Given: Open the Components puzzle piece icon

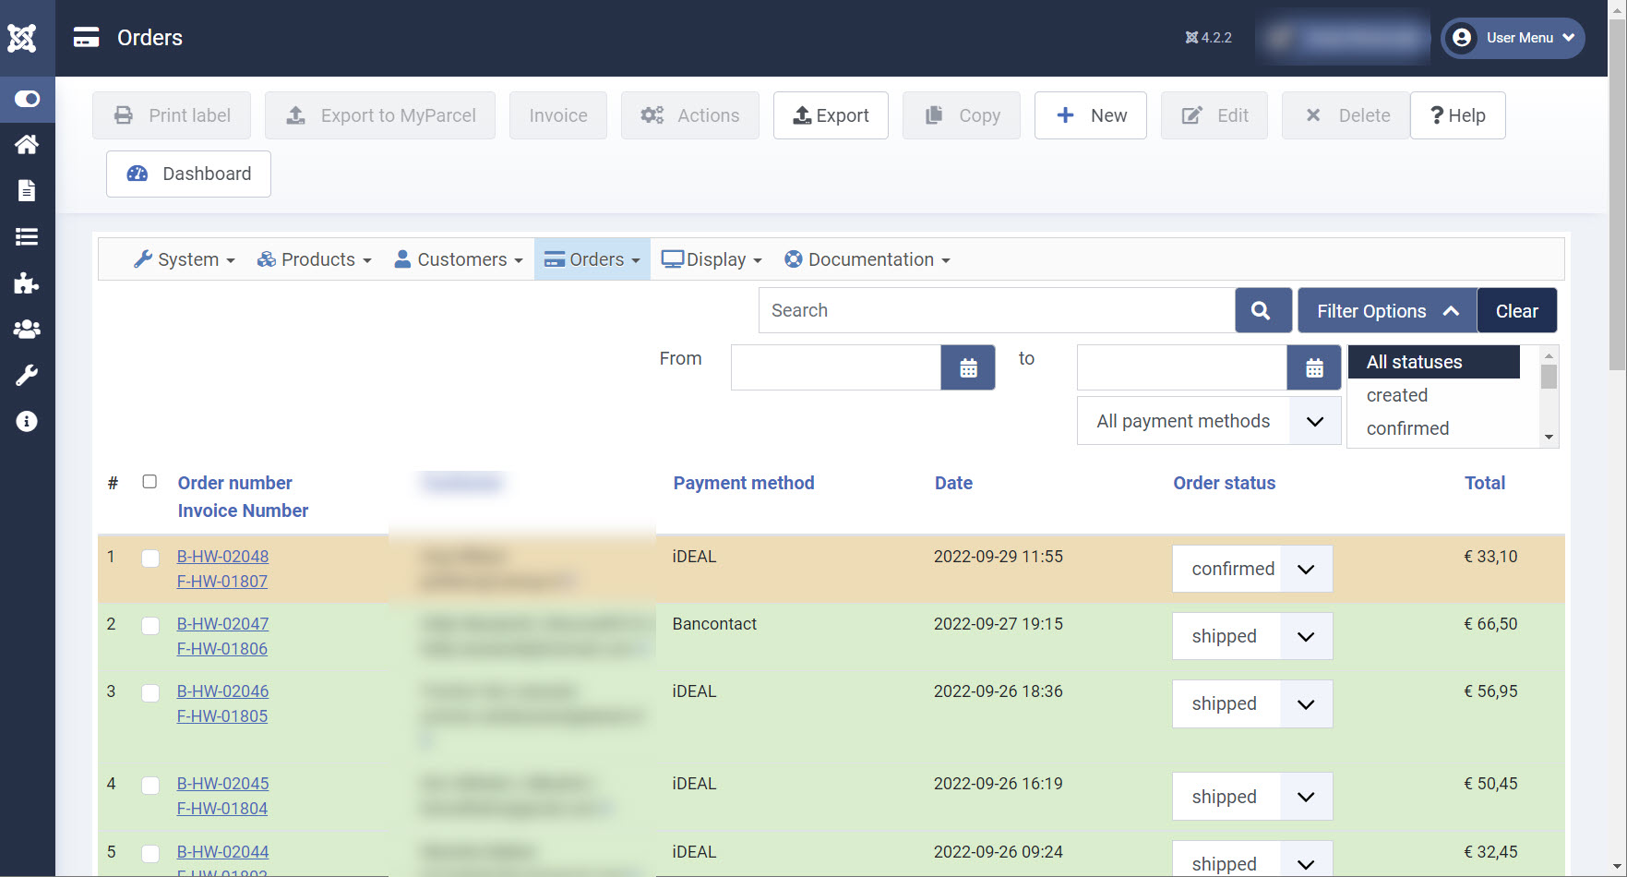Looking at the screenshot, I should [27, 283].
